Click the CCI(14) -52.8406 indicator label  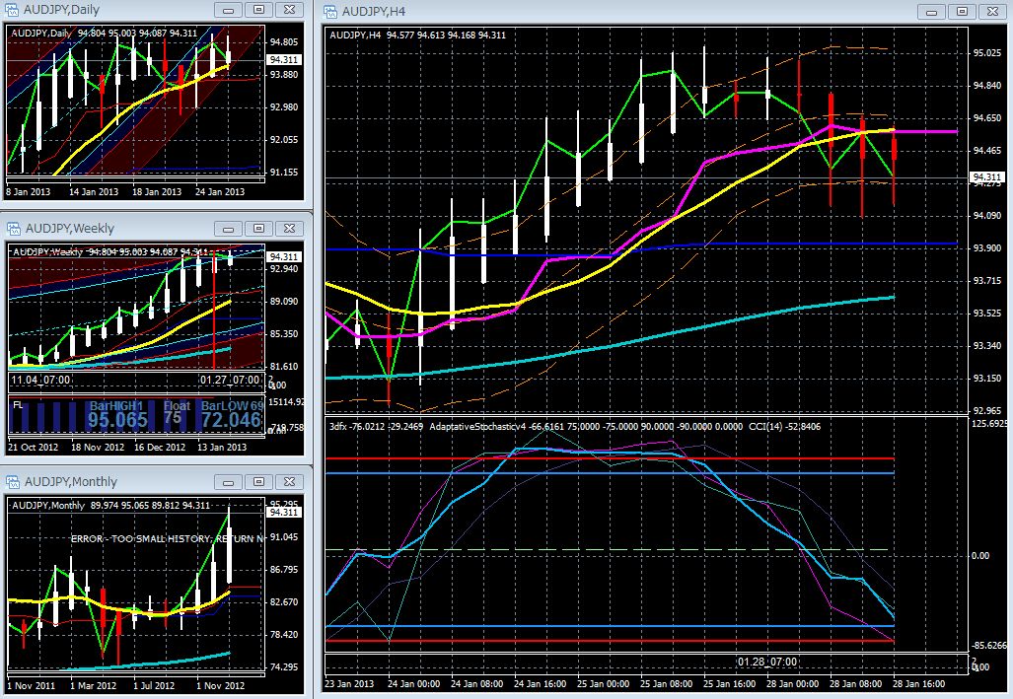pyautogui.click(x=784, y=426)
